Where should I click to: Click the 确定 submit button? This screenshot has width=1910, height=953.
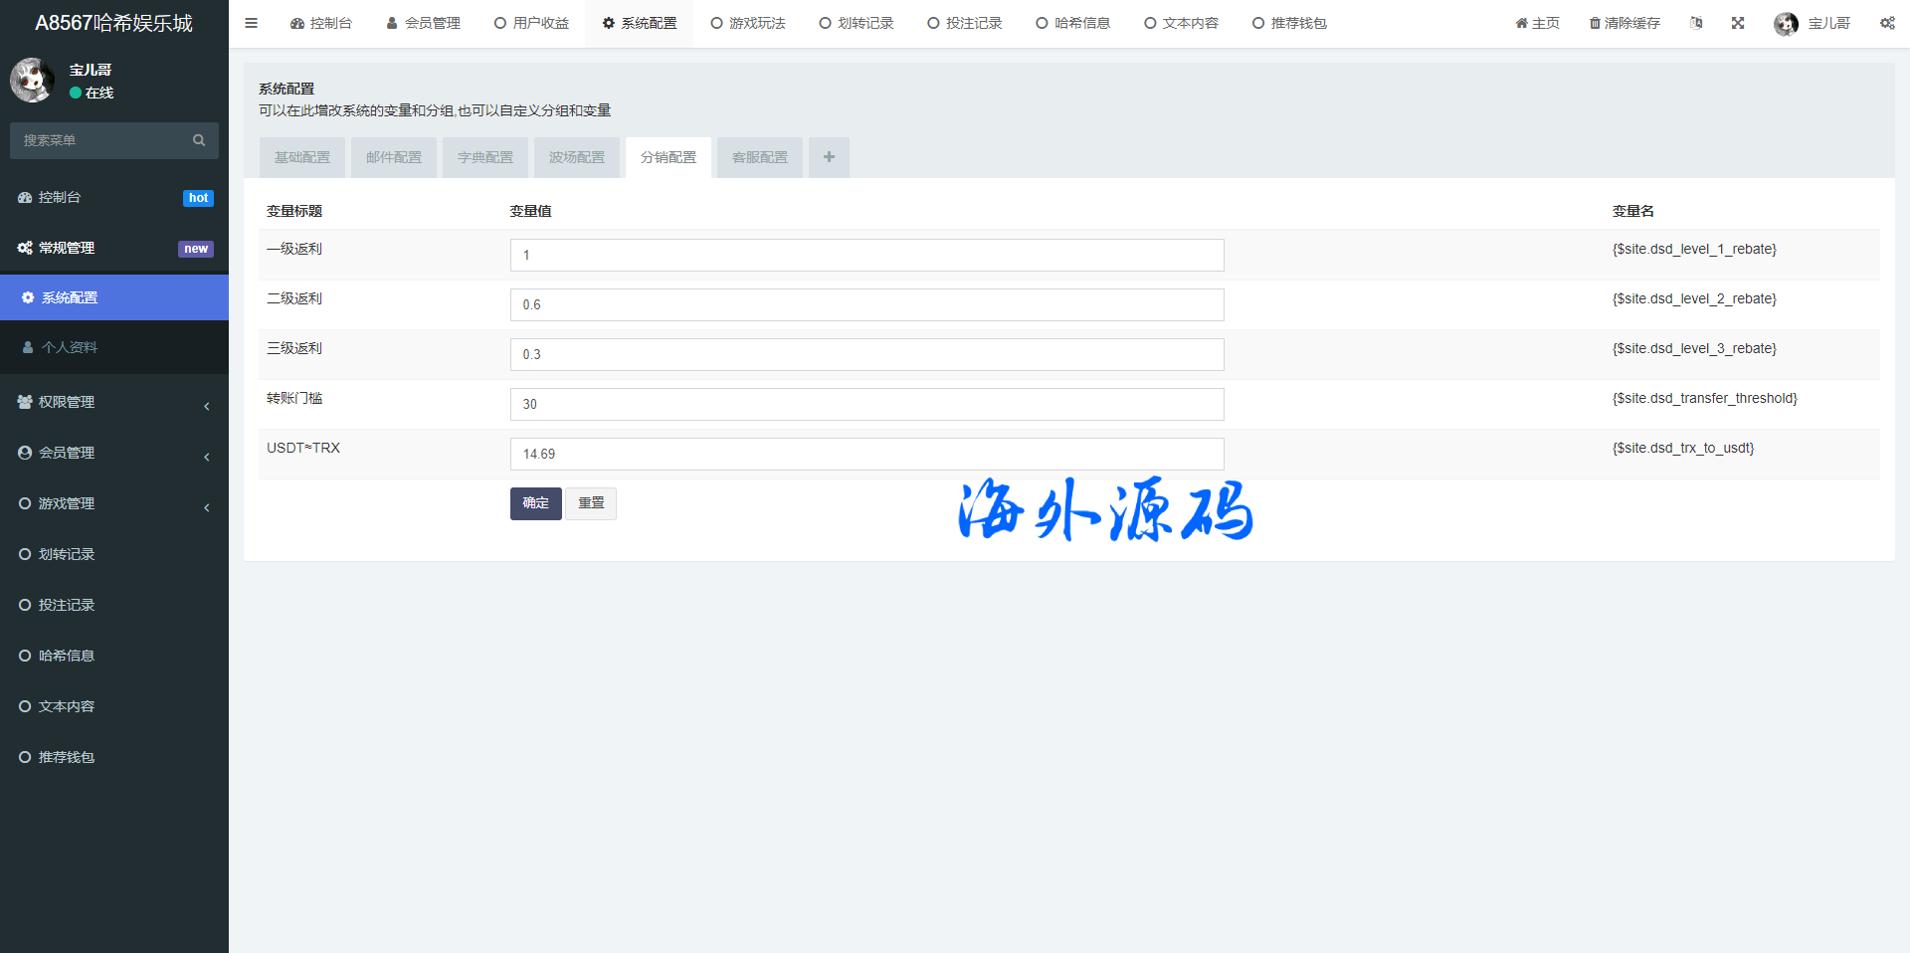point(535,503)
